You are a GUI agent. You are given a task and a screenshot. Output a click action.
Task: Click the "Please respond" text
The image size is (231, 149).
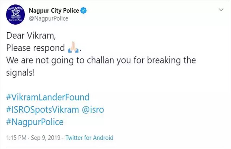36,48
